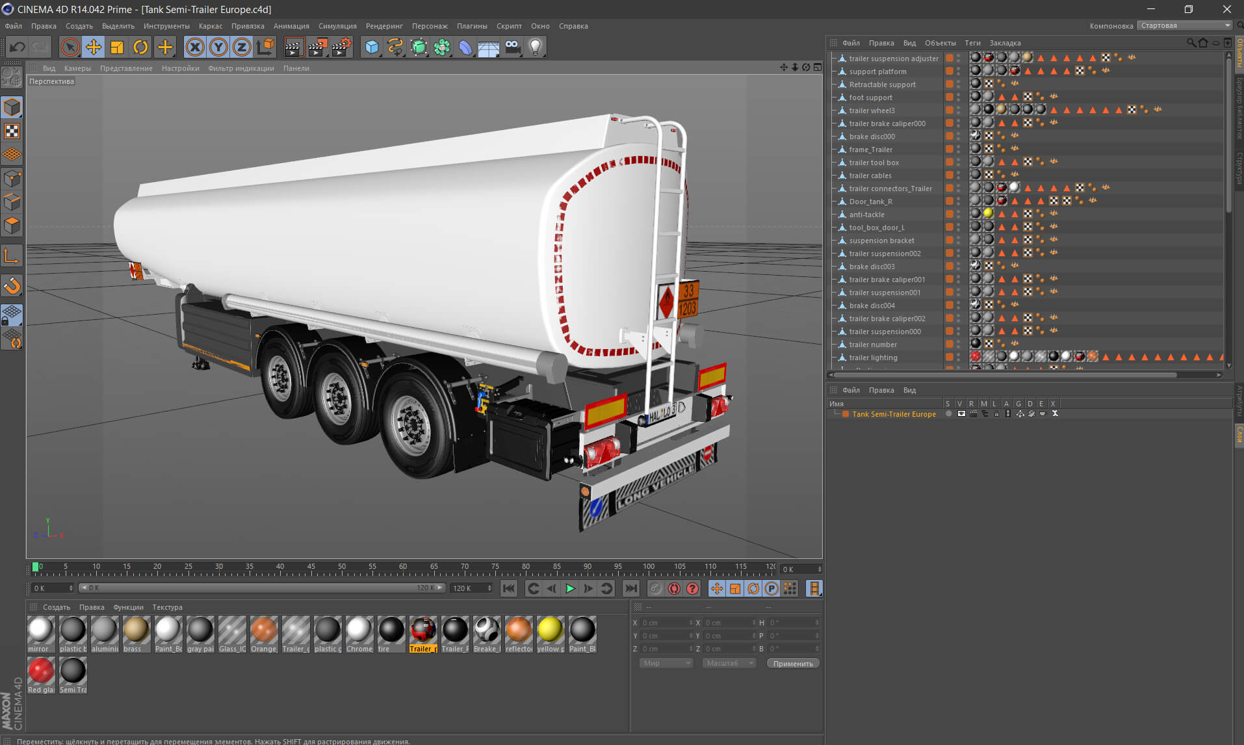Select the yellow paint material
This screenshot has width=1244, height=745.
coord(550,634)
